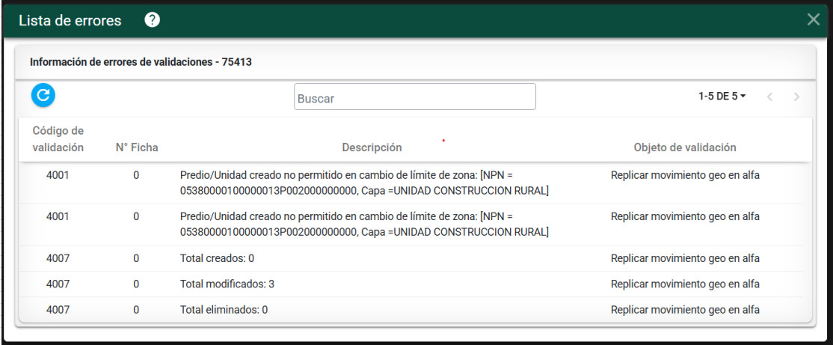Go to the next page arrow

(796, 97)
